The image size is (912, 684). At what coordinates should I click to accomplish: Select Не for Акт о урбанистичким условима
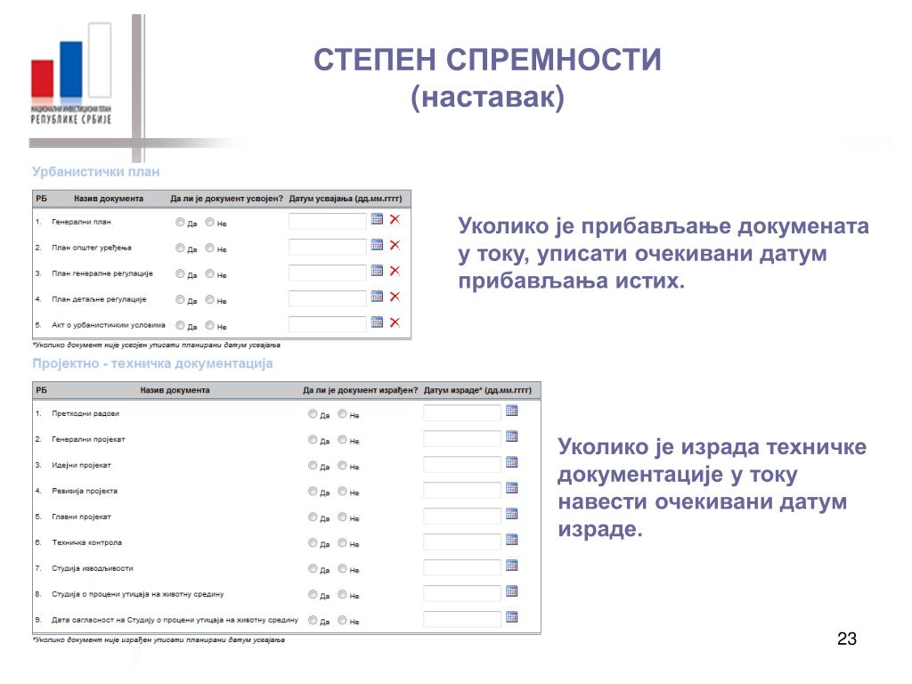pos(210,325)
